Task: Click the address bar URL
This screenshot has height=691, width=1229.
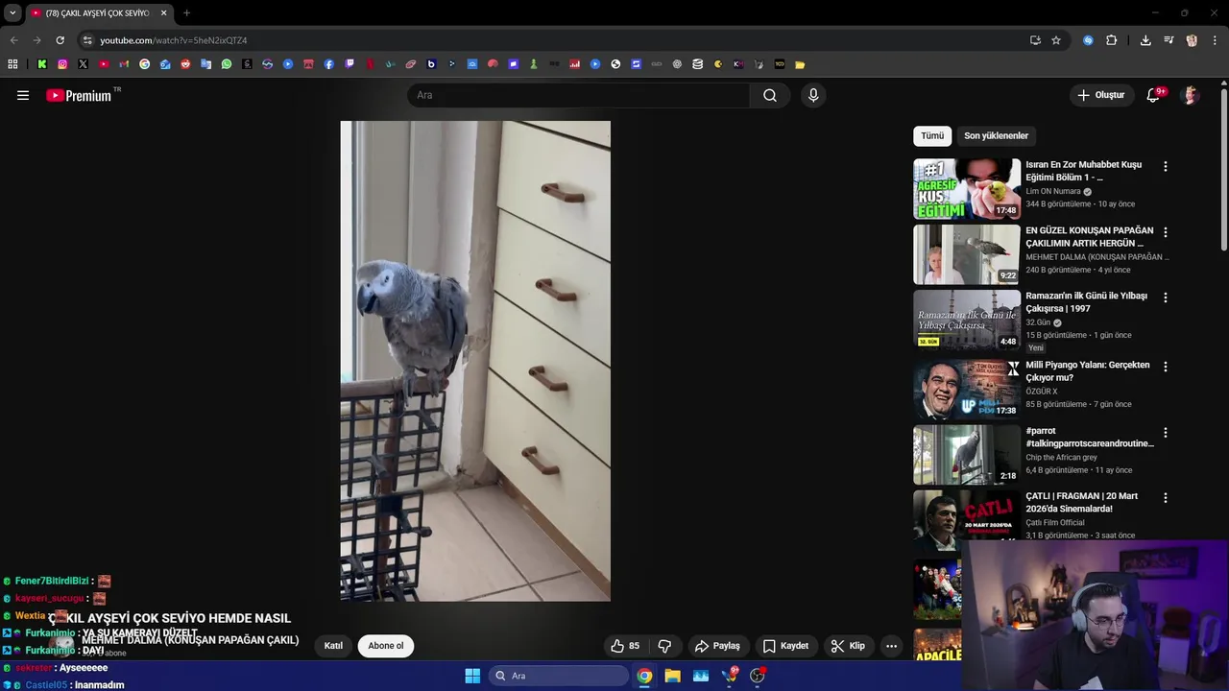Action: pos(174,40)
